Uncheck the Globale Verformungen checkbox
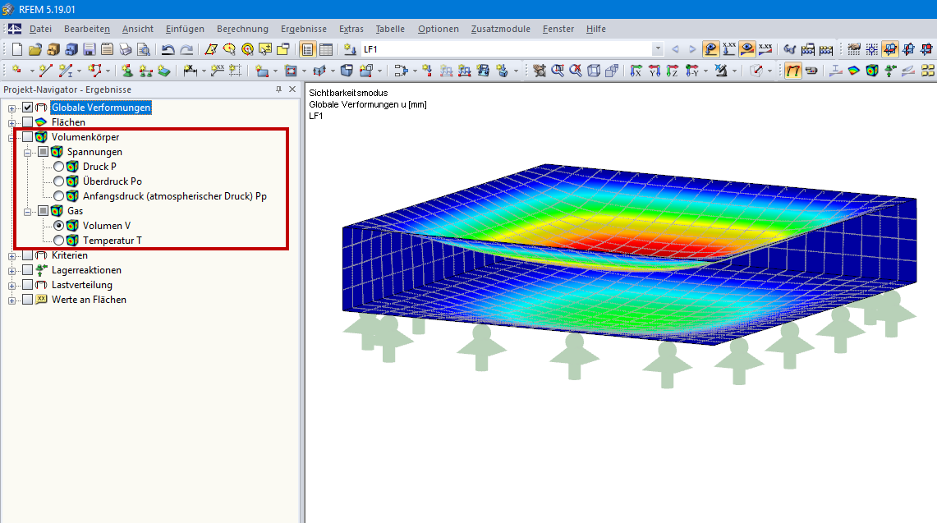This screenshot has height=523, width=937. pyautogui.click(x=27, y=108)
